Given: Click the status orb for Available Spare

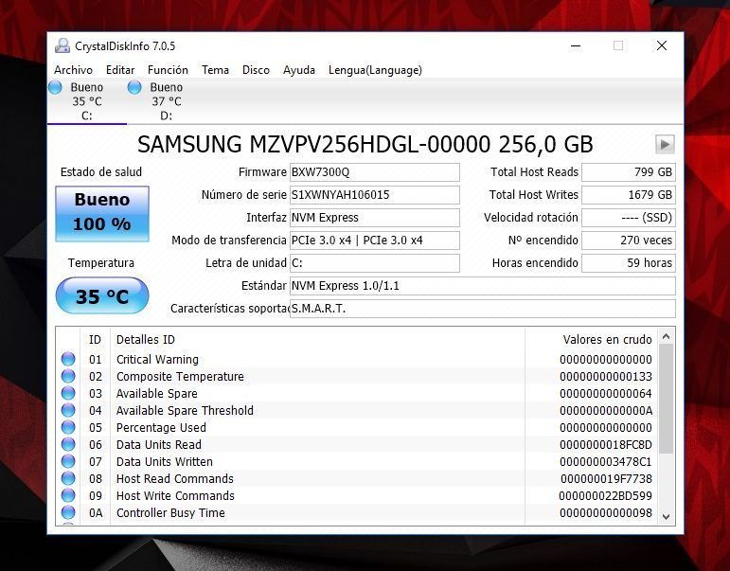Looking at the screenshot, I should pos(68,393).
